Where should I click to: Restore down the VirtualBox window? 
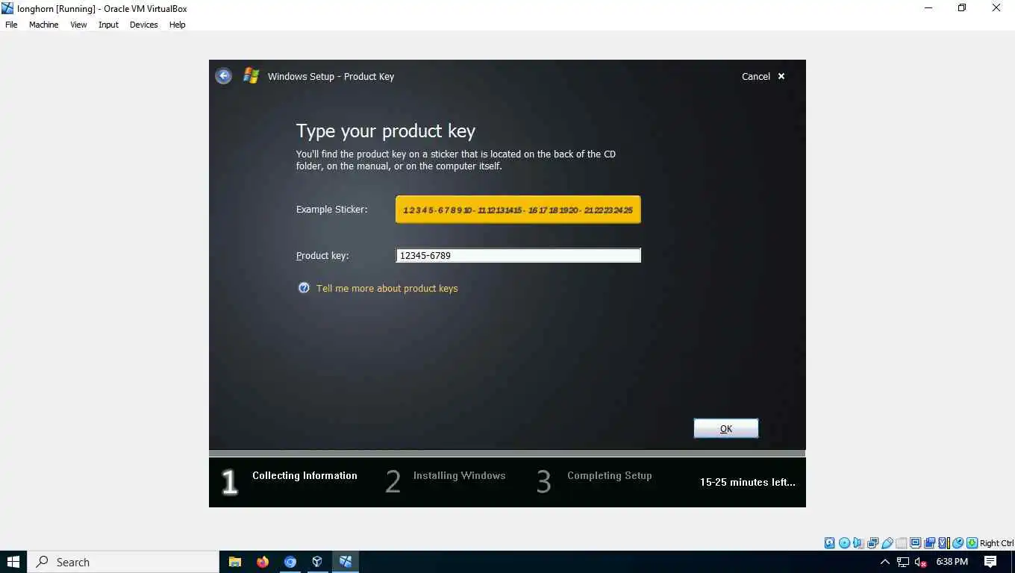(962, 8)
